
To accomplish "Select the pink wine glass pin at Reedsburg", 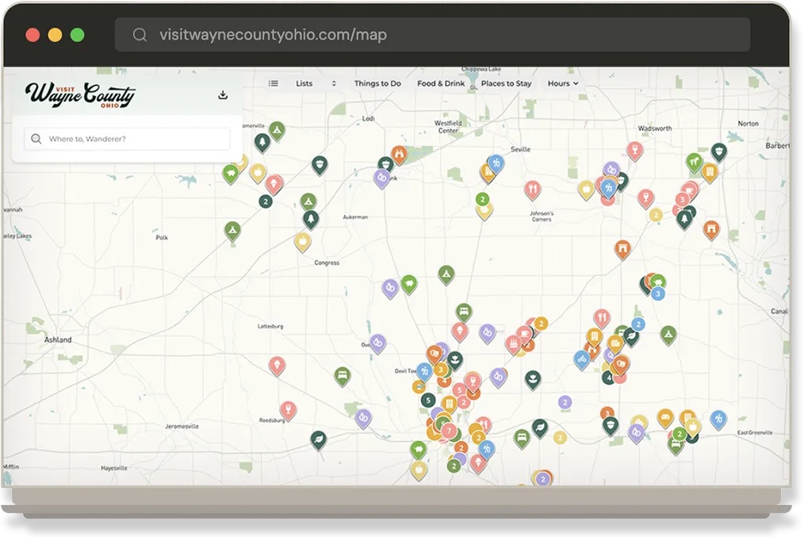I will 288,410.
